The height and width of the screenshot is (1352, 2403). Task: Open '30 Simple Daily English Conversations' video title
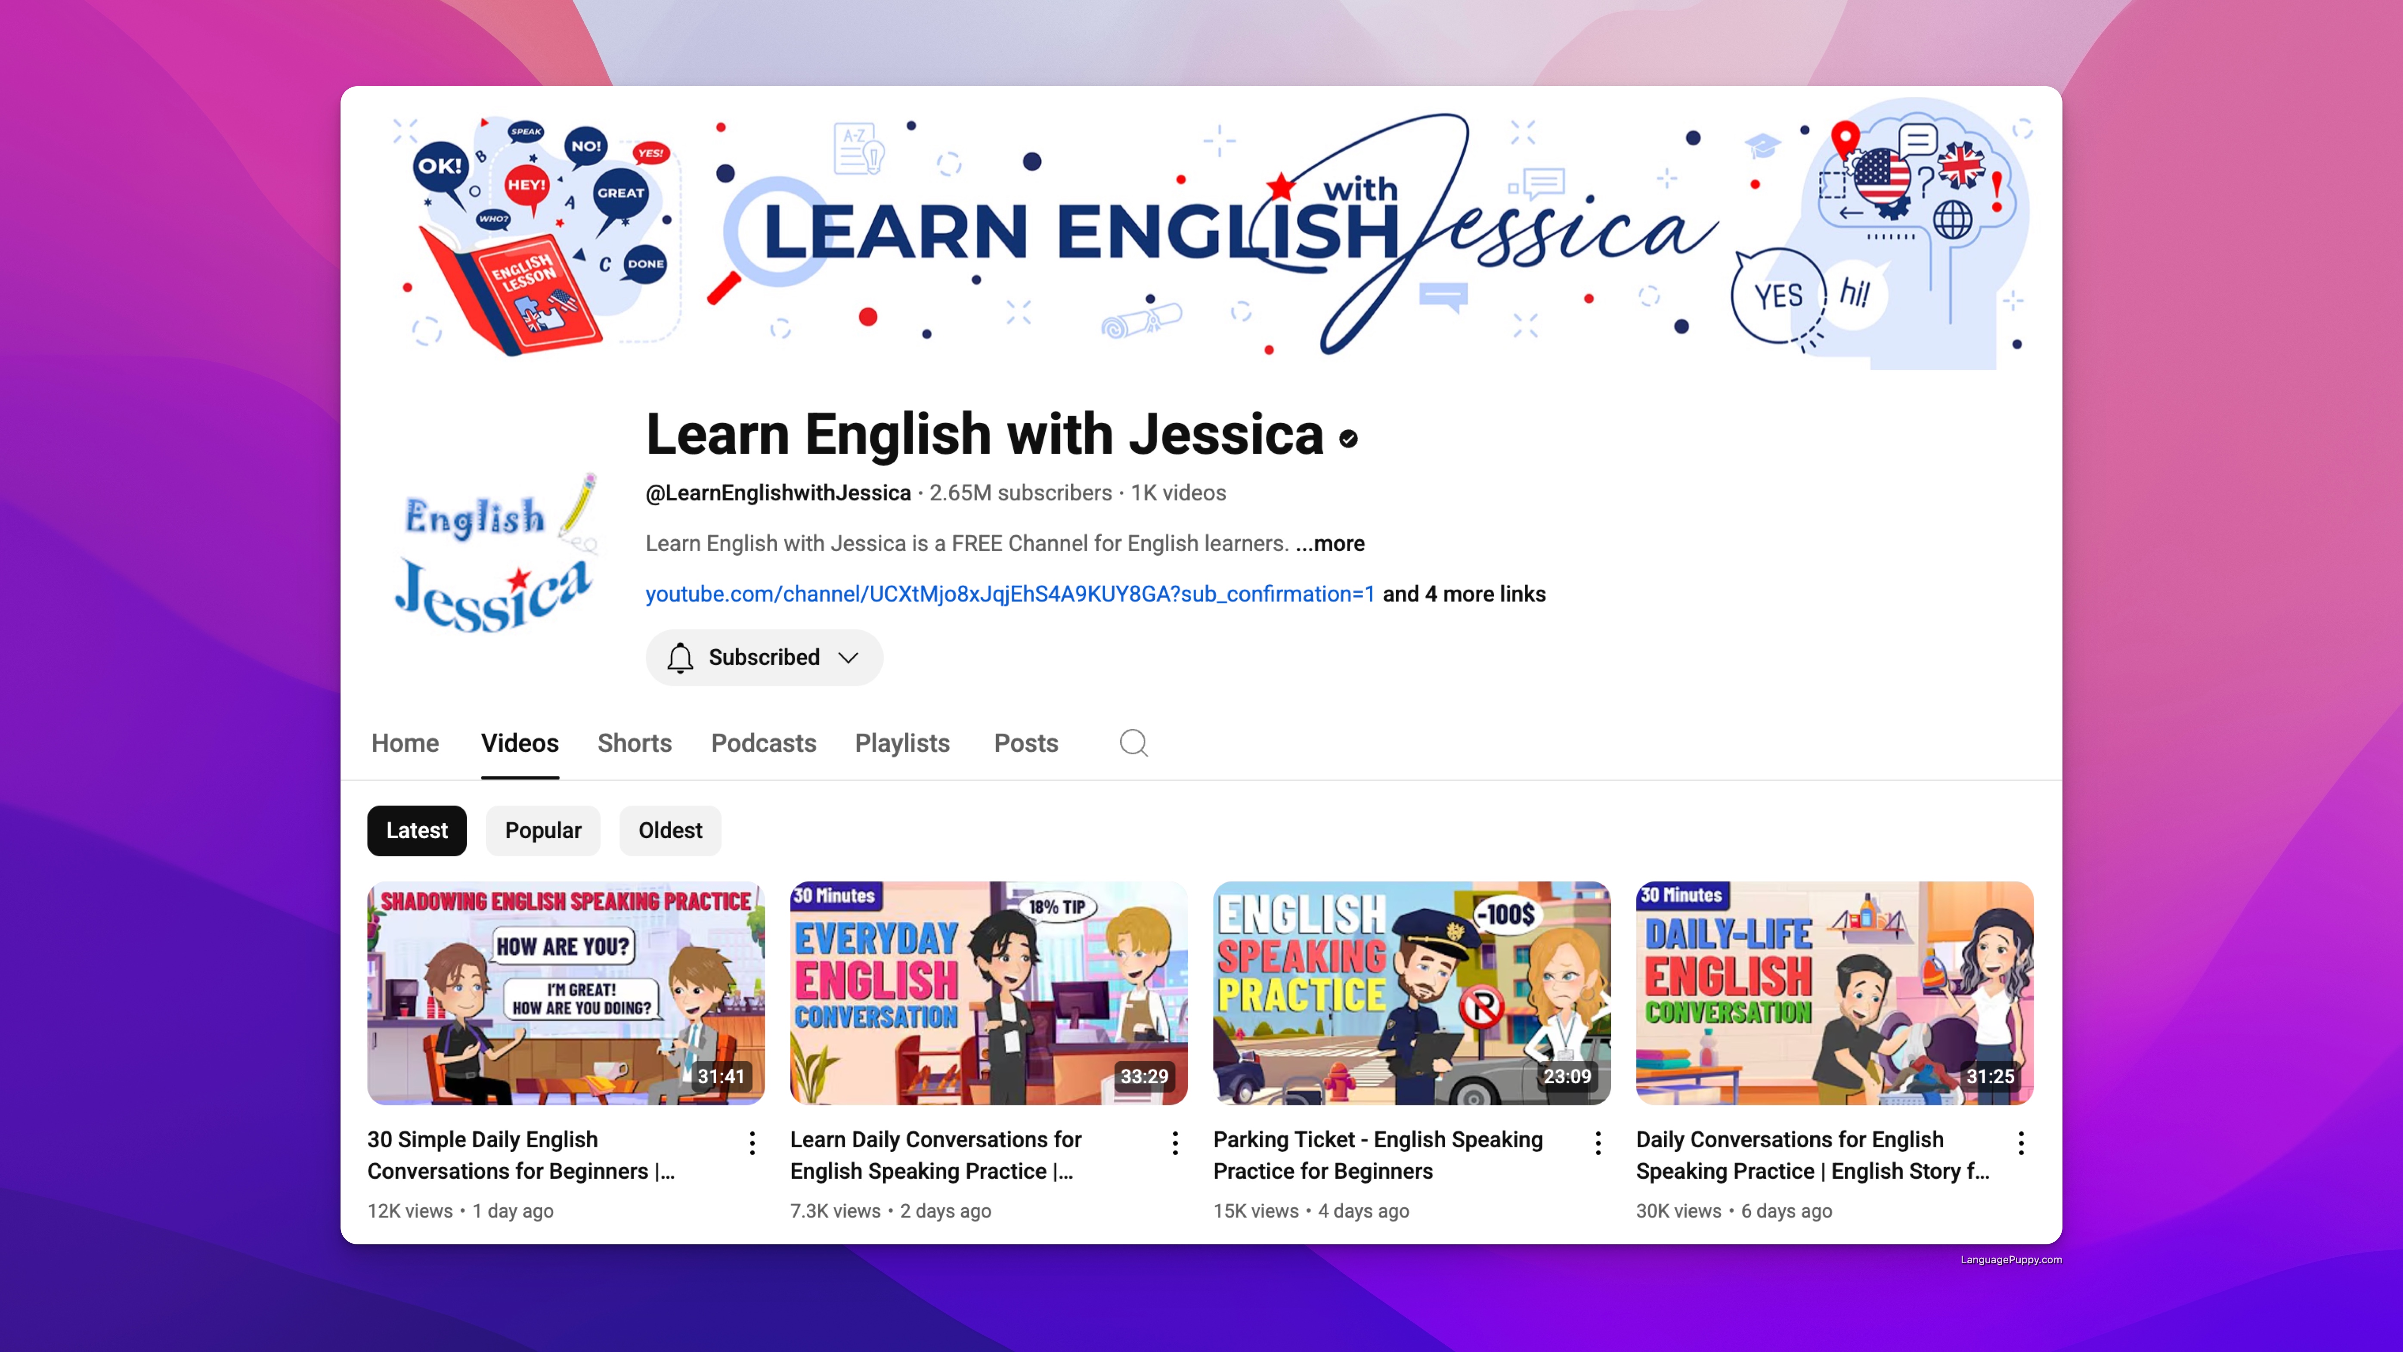(x=520, y=1155)
